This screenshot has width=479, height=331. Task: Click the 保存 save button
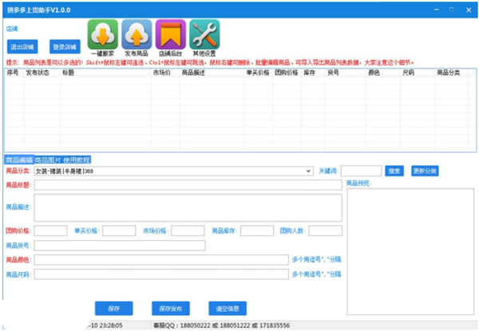tap(113, 308)
